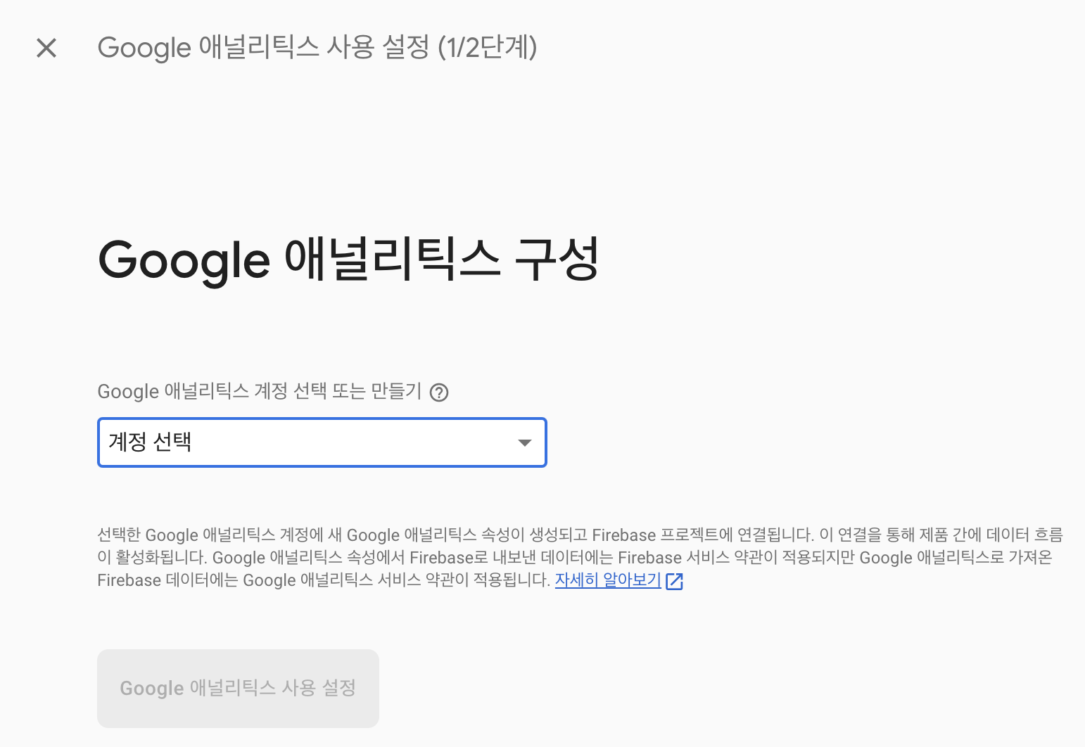Click the external-link icon after 자세히 알아보기
The height and width of the screenshot is (747, 1085).
pyautogui.click(x=674, y=581)
